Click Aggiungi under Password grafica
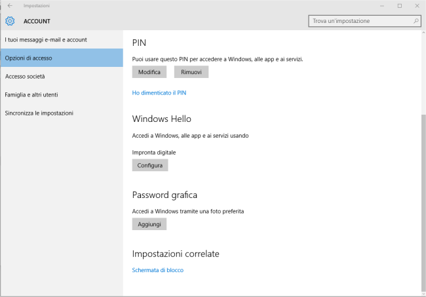 coord(149,224)
